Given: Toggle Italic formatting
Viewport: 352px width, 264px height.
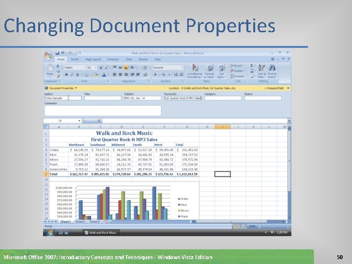Looking at the screenshot, I should tap(72, 74).
